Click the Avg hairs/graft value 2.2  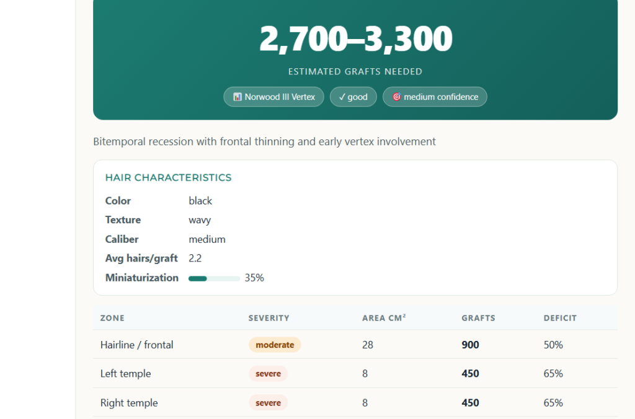(195, 258)
